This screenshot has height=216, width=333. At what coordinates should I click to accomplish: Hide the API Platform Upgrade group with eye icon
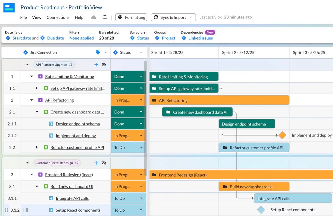click(104, 65)
